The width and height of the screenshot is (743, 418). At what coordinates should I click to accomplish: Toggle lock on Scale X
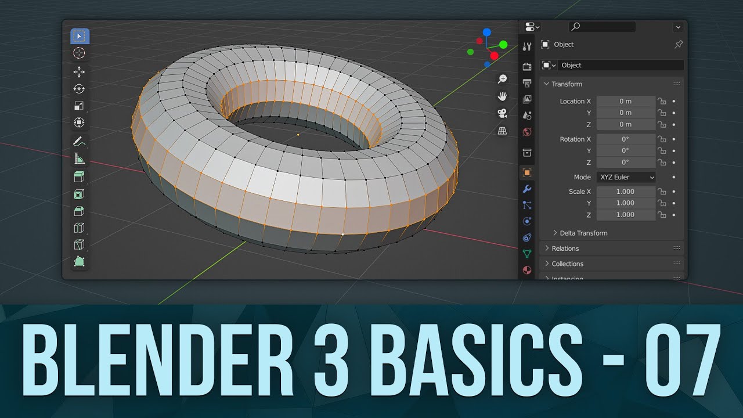661,191
